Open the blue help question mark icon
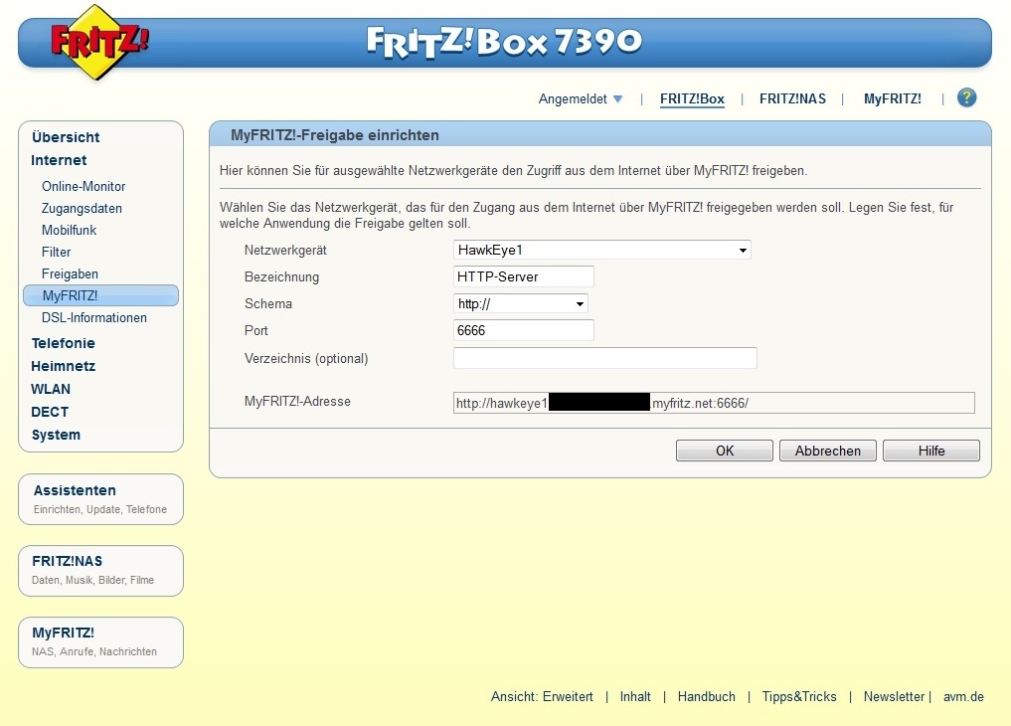 [x=966, y=98]
